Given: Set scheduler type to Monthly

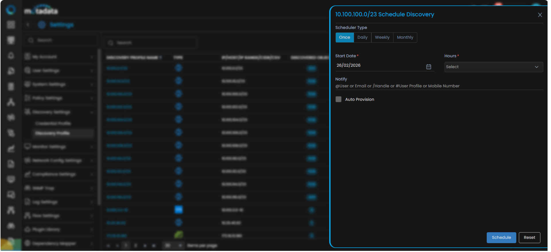Looking at the screenshot, I should pyautogui.click(x=405, y=38).
